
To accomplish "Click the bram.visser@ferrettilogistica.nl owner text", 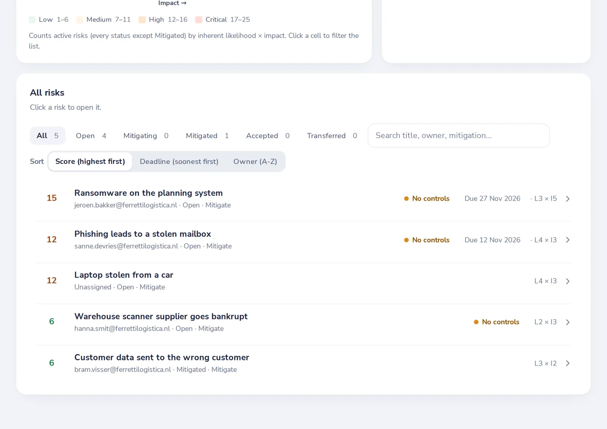I will point(123,369).
